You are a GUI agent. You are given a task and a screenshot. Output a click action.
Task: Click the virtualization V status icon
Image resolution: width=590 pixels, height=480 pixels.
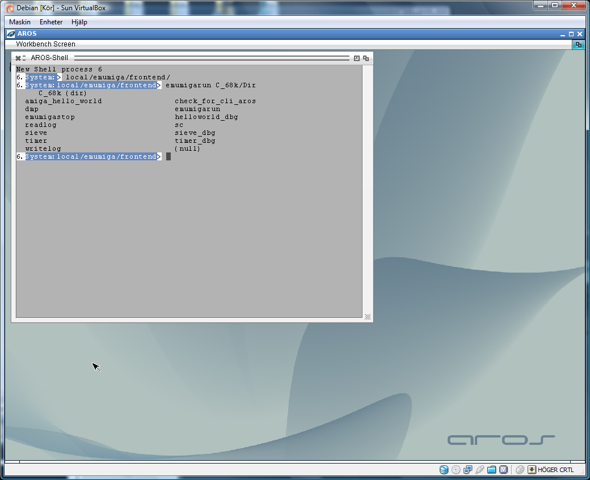point(503,470)
